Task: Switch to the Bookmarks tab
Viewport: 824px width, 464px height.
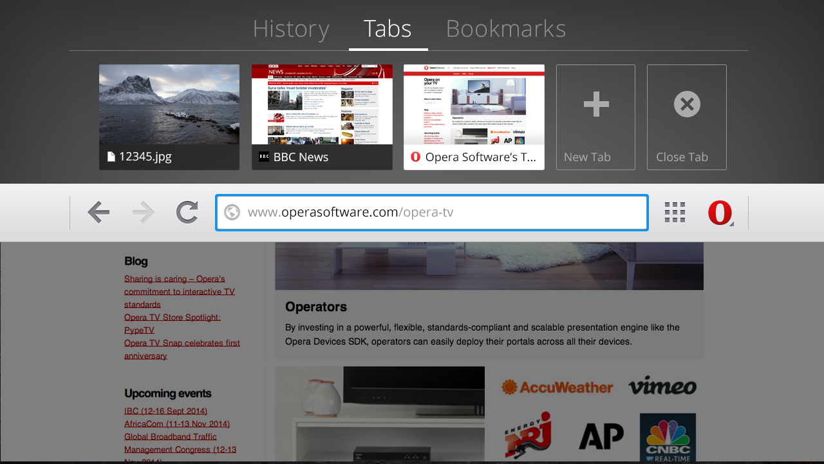Action: click(506, 29)
